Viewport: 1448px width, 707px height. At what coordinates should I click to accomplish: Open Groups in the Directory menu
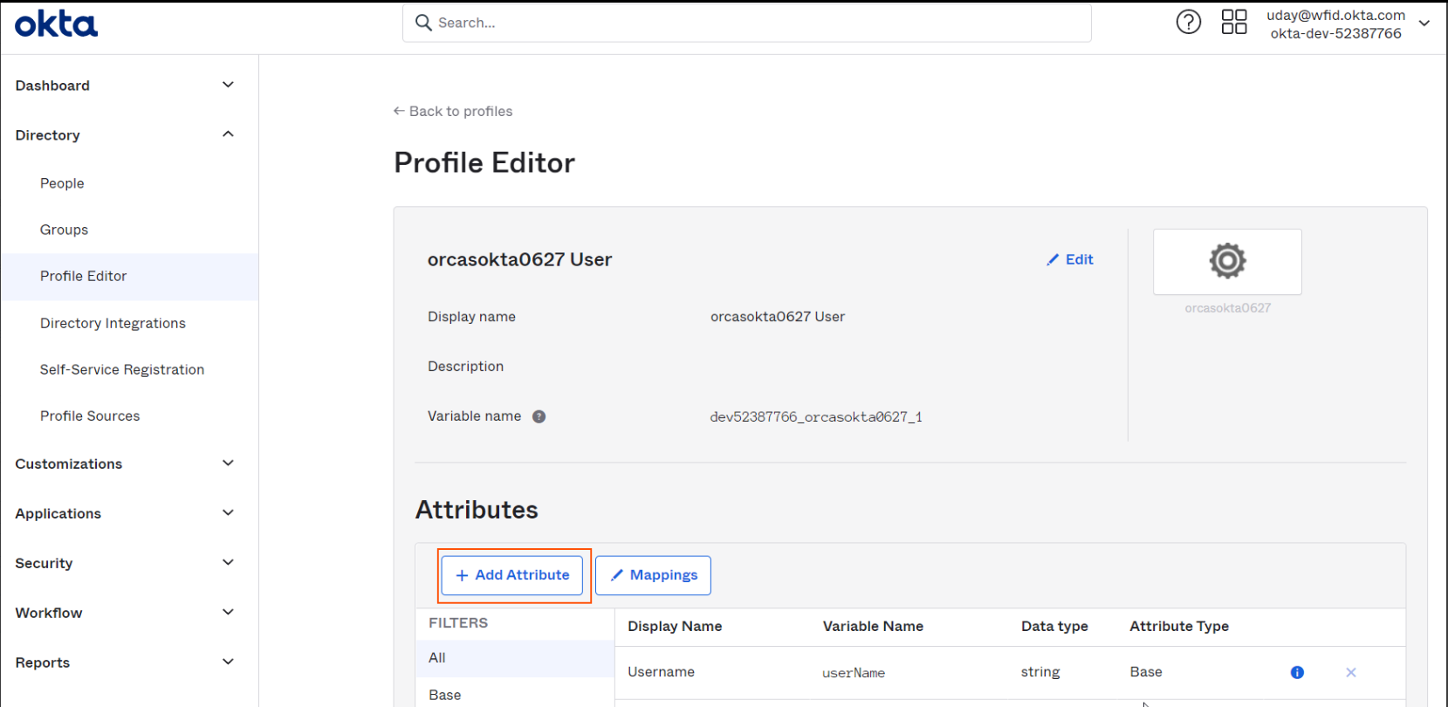click(x=64, y=230)
